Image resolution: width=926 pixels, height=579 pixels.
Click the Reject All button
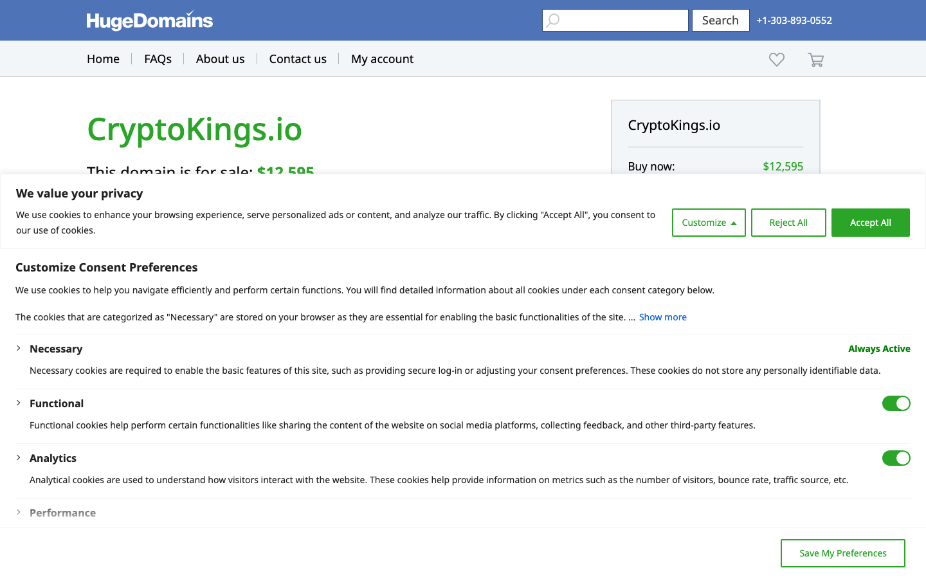tap(788, 222)
